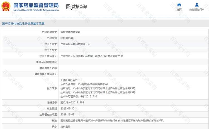209x129 pixels.
Task: Open the 数据查询 search icon
Action: (69, 7)
